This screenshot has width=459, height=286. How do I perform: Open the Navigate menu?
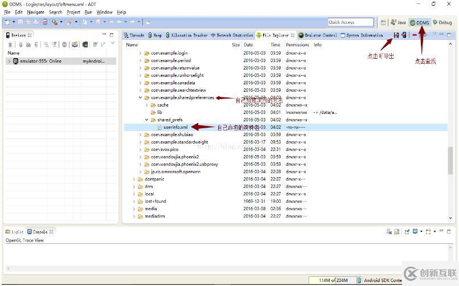click(x=35, y=12)
